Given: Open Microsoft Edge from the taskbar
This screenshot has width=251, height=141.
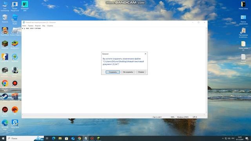Looking at the screenshot, I should pos(54,138).
